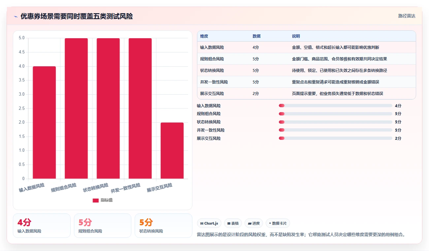Viewport: 429px width, 251px height.
Task: Click the 指标值 legend label
Action: pos(107,200)
